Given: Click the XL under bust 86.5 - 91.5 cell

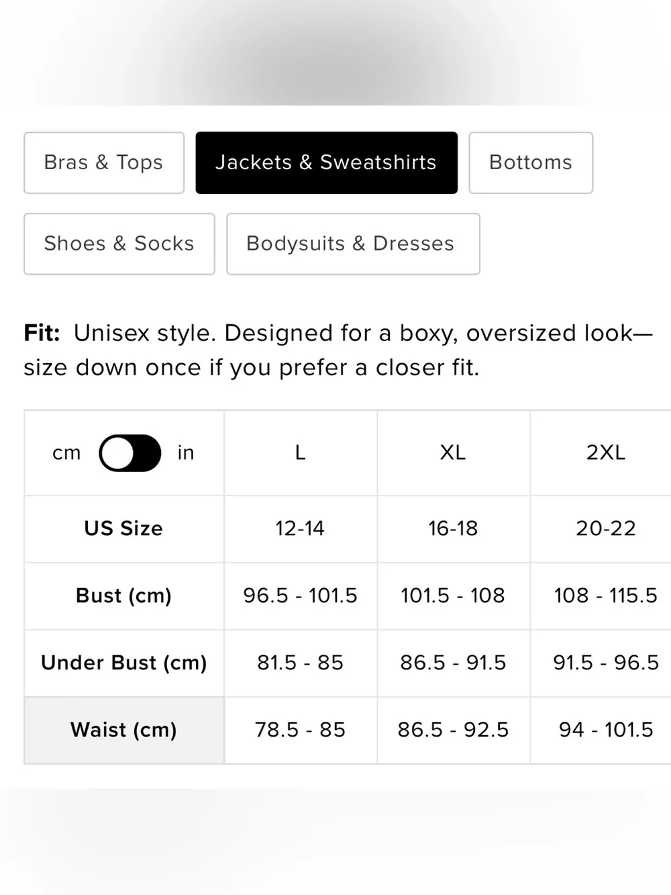Looking at the screenshot, I should [x=454, y=663].
